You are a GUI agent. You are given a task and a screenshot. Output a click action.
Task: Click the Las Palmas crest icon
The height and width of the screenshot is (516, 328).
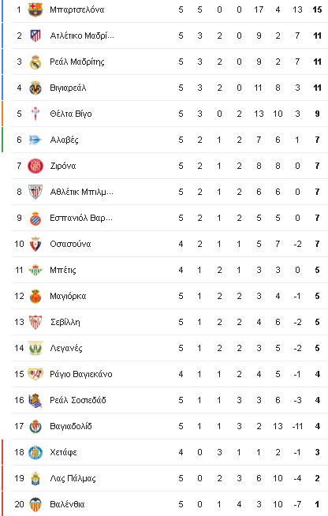click(35, 478)
